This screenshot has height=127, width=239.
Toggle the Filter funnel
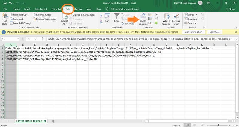click(117, 18)
